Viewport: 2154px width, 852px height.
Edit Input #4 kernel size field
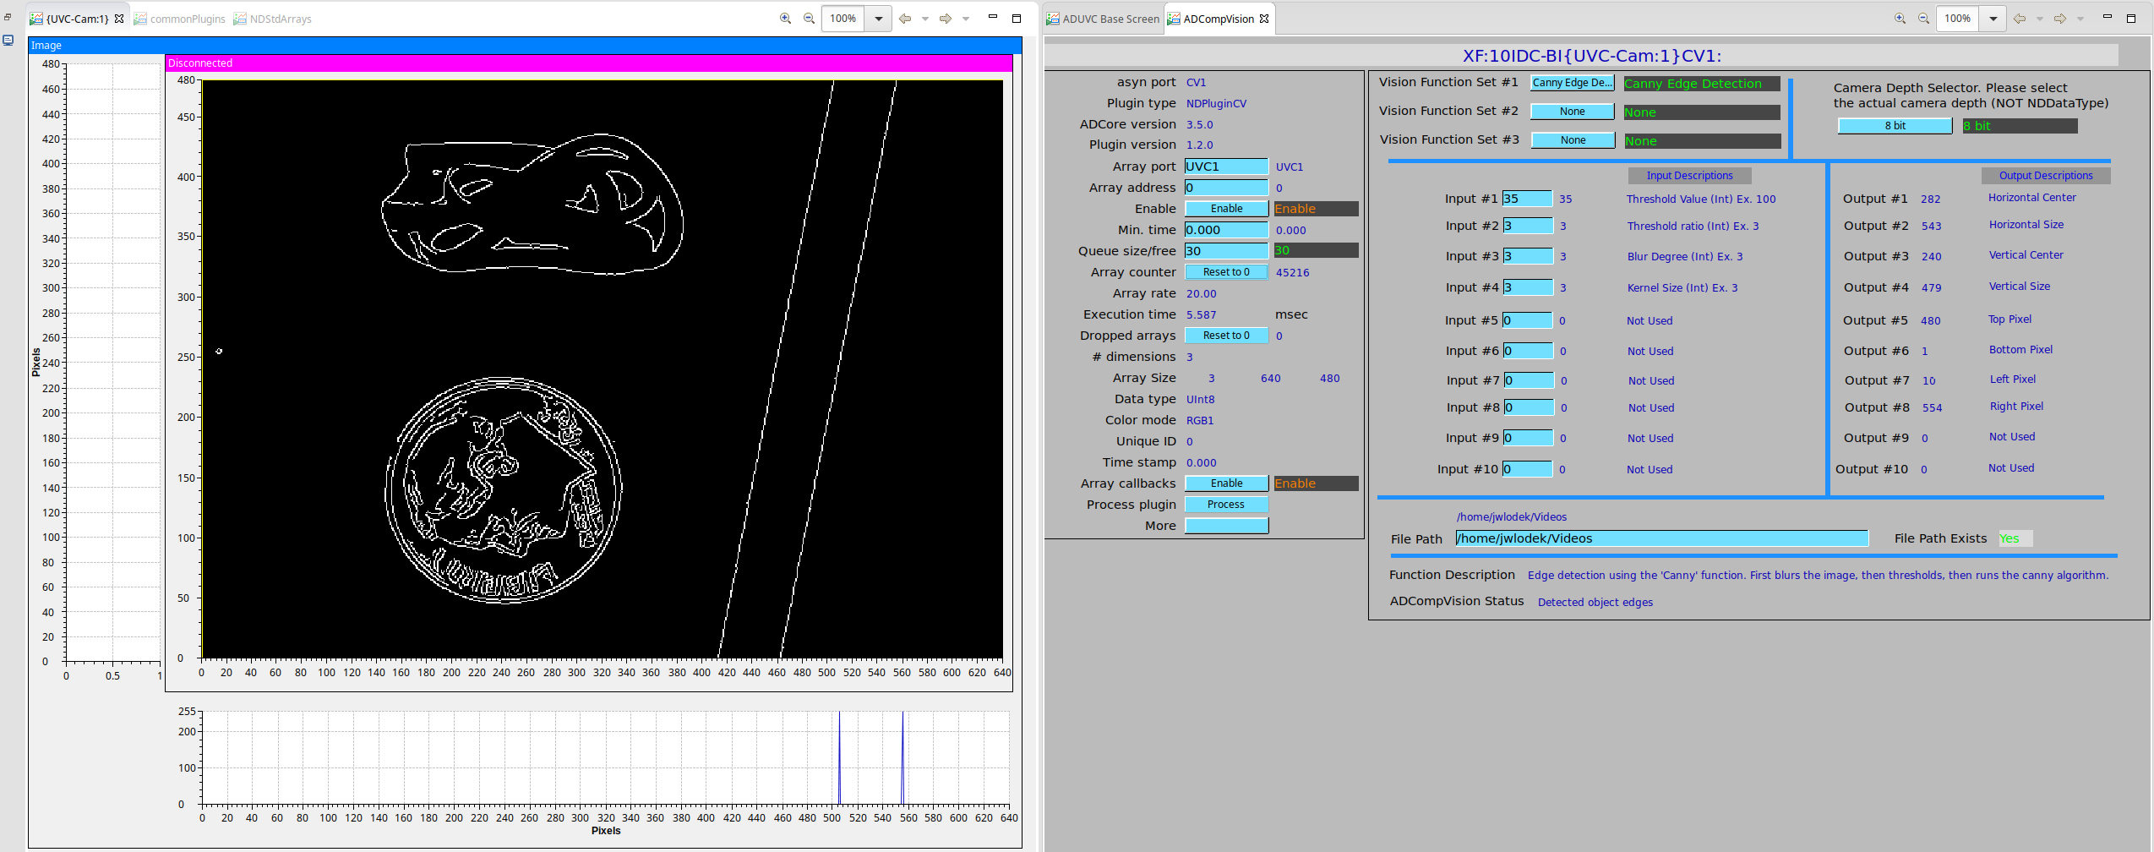tap(1527, 287)
